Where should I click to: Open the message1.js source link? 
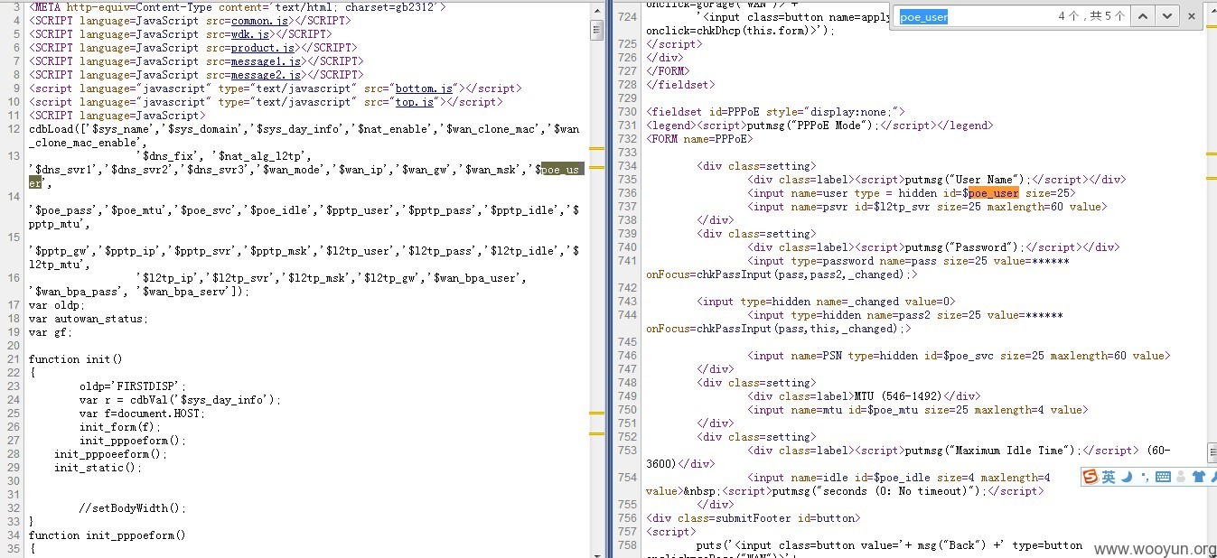pos(266,60)
